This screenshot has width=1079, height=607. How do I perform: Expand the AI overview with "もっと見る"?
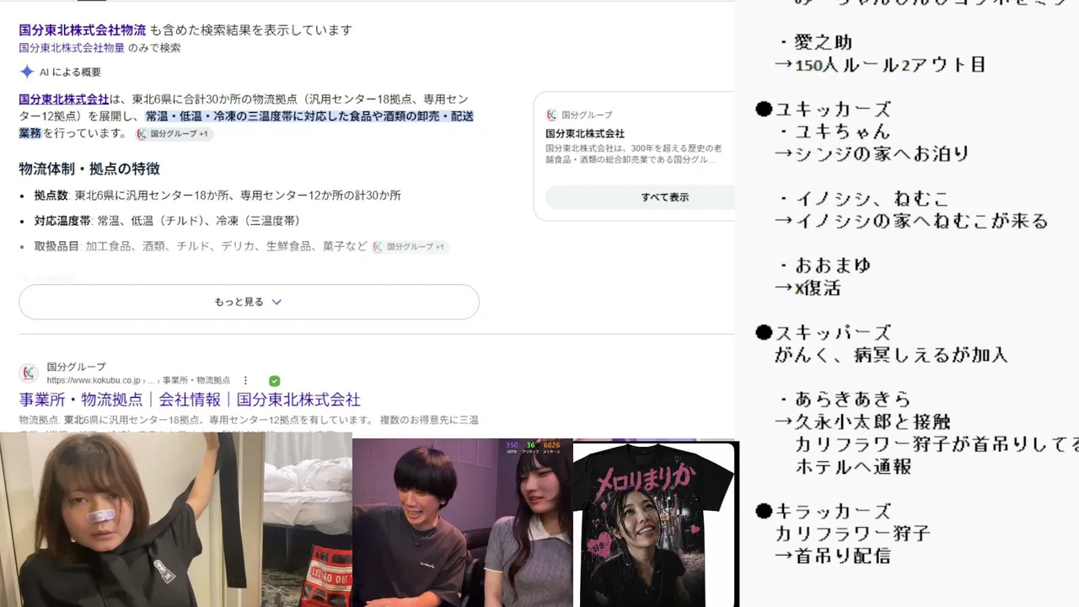point(249,302)
